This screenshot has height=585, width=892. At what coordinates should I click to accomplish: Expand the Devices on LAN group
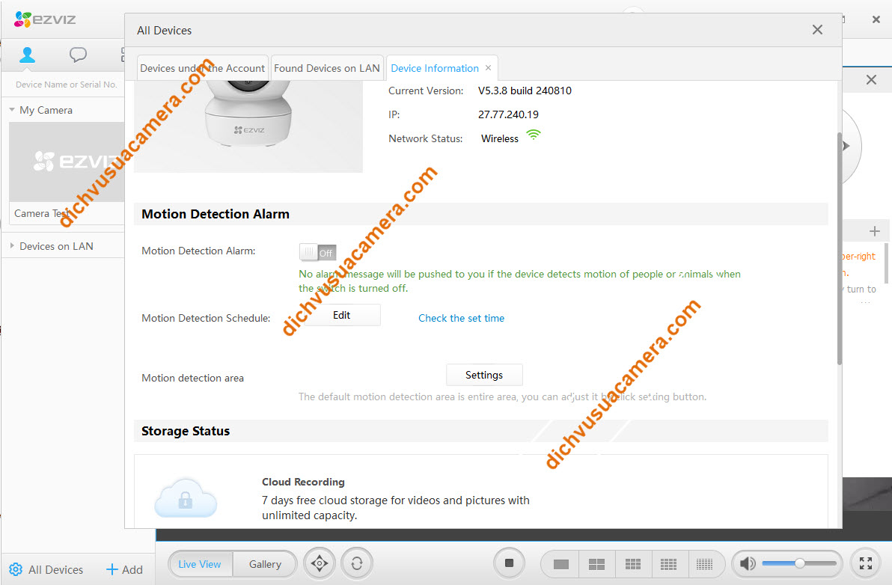[x=12, y=246]
